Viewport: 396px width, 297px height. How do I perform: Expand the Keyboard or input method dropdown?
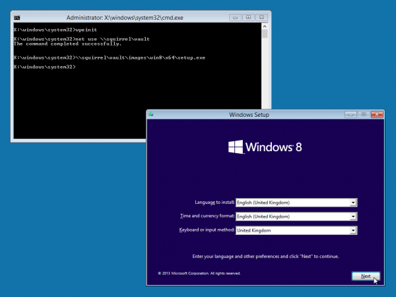(353, 230)
